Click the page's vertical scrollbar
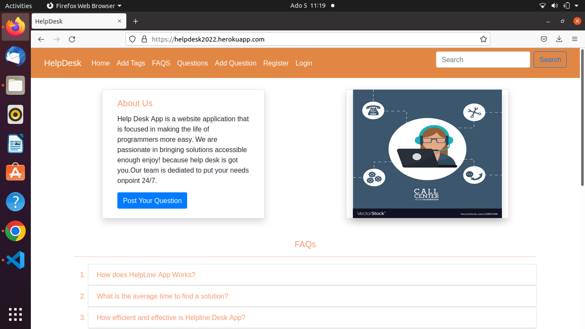This screenshot has width=585, height=329. [x=582, y=120]
